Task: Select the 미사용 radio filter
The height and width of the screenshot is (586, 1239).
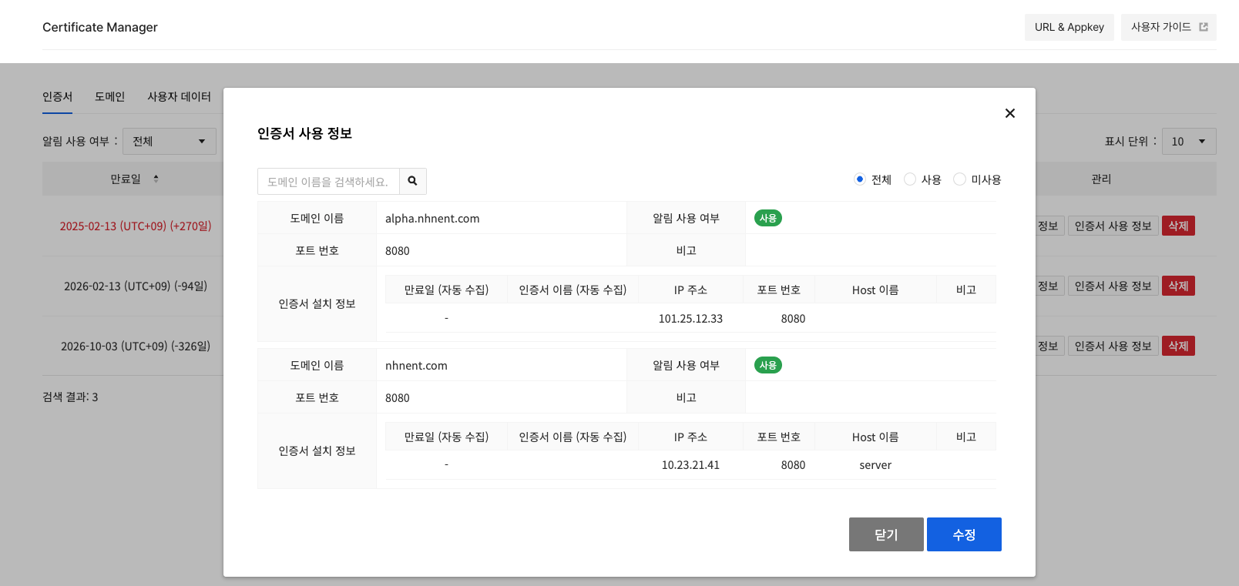Action: pos(959,179)
